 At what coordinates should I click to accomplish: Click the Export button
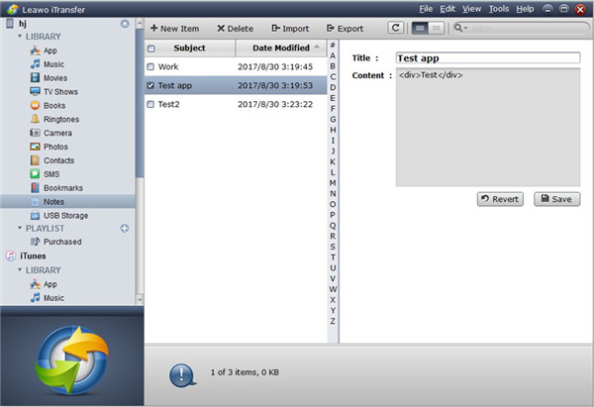click(x=345, y=29)
